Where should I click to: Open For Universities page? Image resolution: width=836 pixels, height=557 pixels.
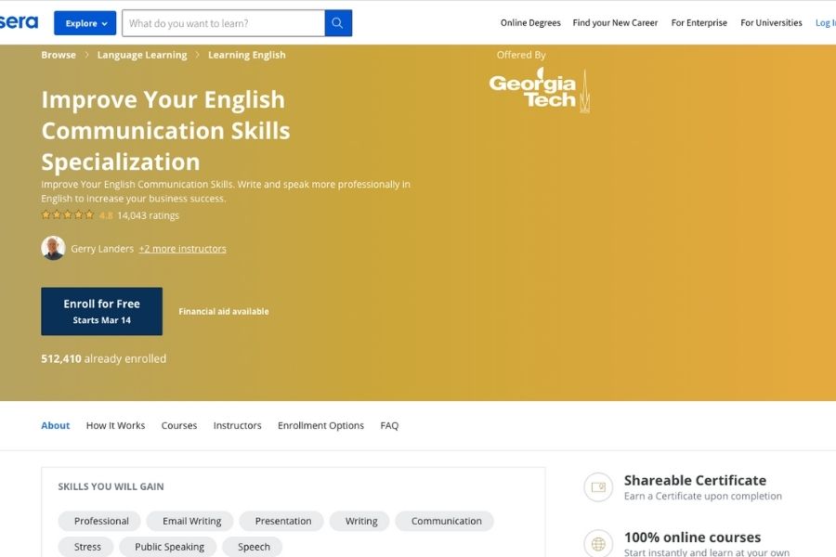771,23
